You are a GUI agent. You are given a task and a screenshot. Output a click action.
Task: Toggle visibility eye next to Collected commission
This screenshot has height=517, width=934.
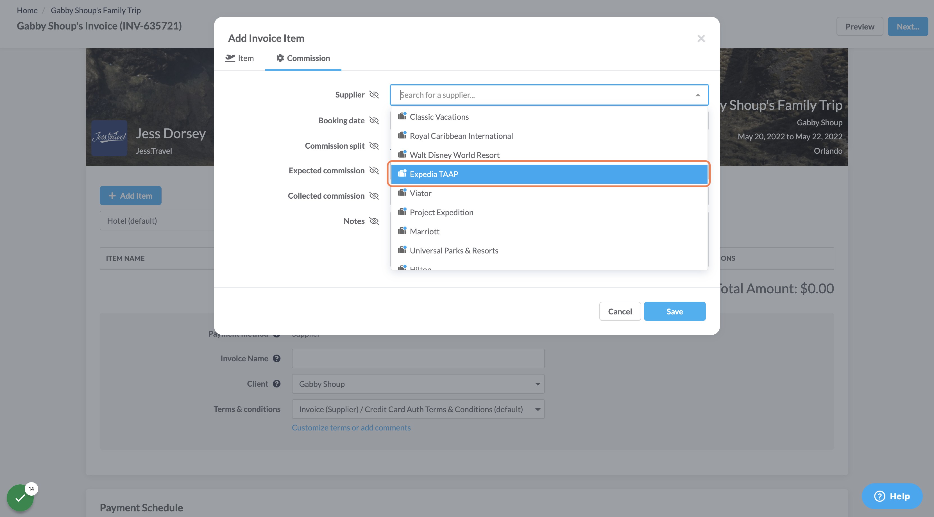pyautogui.click(x=374, y=196)
